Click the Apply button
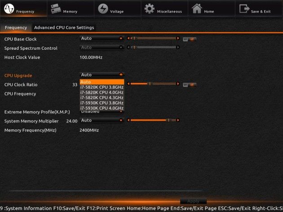The image size is (283, 212). click(193, 201)
